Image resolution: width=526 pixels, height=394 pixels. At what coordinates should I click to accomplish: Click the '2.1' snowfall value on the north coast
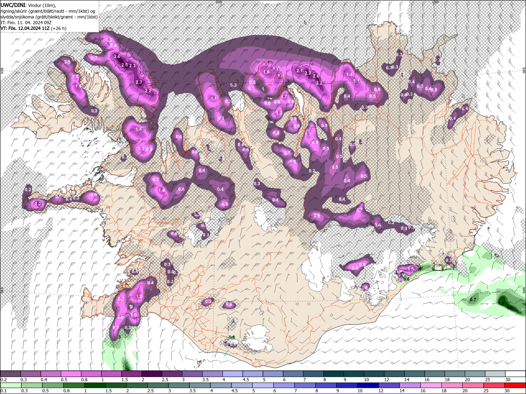point(299,71)
